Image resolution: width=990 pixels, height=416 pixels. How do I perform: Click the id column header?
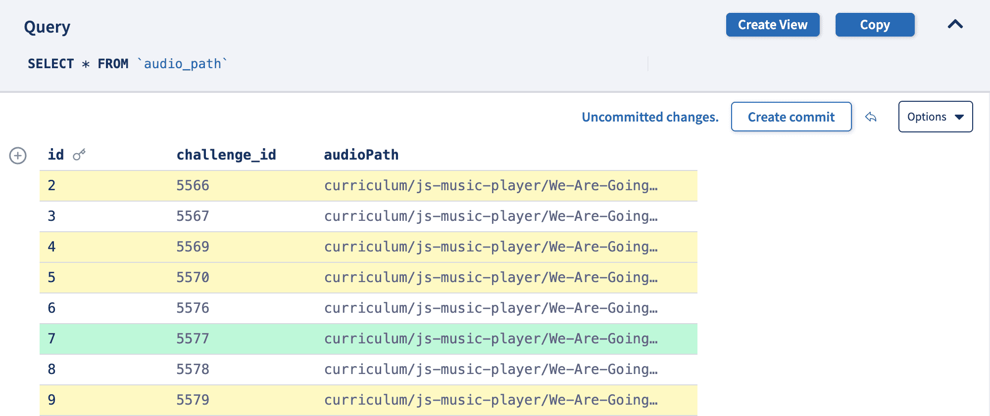tap(56, 155)
